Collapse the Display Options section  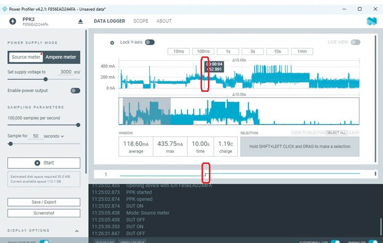tap(77, 231)
